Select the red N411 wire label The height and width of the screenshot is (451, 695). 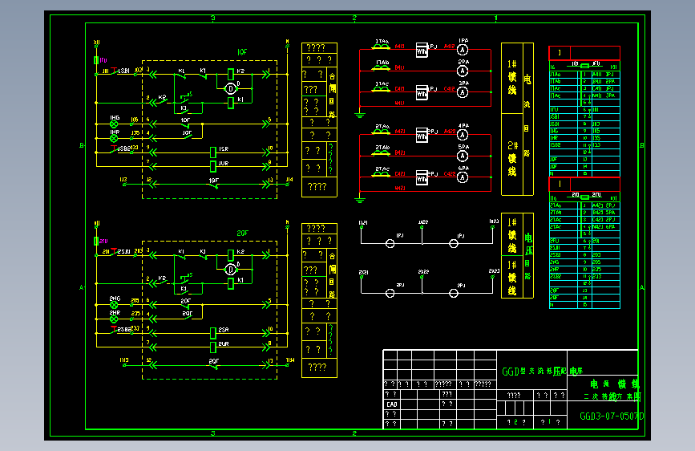coord(399,103)
